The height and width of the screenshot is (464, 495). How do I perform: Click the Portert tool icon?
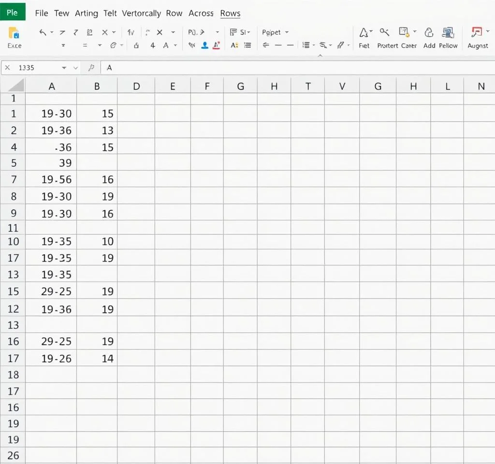pos(384,32)
